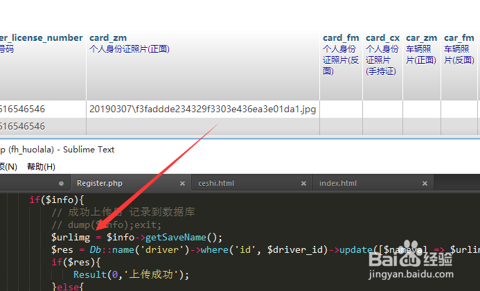Switch to the Register.php tab
This screenshot has height=291, width=480.
pos(100,183)
